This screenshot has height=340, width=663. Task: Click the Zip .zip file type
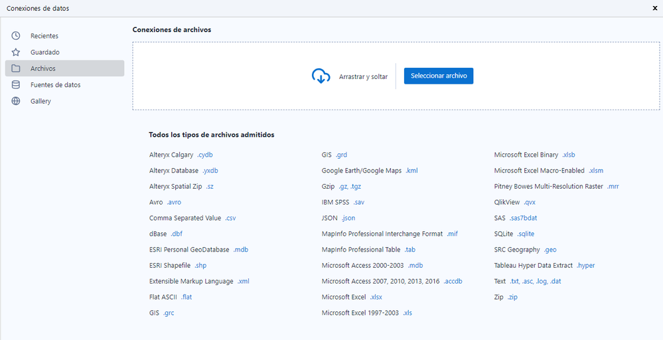pyautogui.click(x=512, y=297)
